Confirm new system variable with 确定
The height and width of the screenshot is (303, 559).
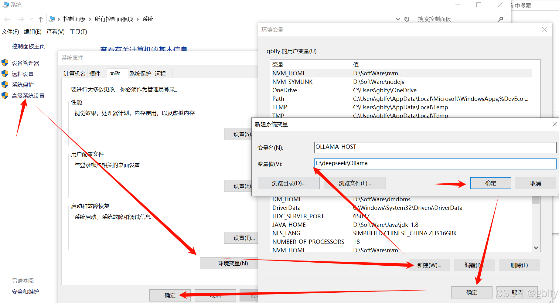[491, 183]
